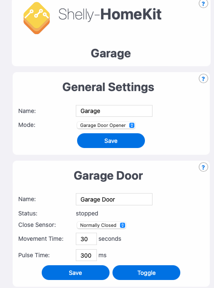This screenshot has height=288, width=214.
Task: Click the Close Sensor label
Action: (x=37, y=225)
